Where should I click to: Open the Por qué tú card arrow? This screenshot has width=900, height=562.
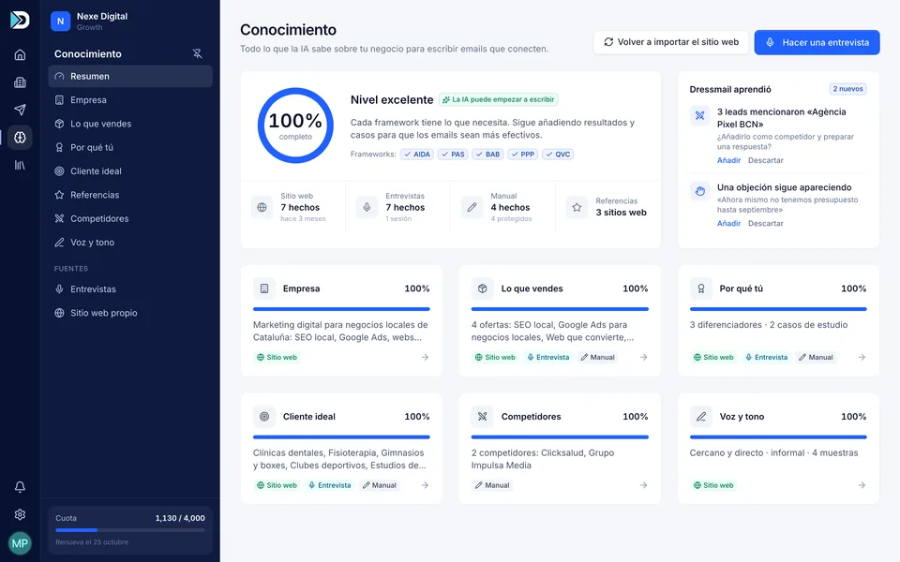pos(862,357)
